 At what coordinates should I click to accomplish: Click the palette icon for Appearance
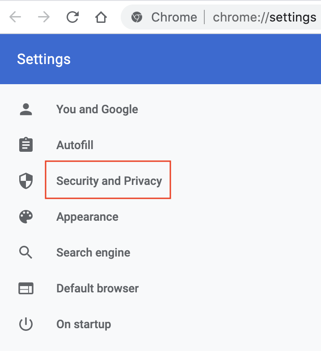(x=26, y=217)
